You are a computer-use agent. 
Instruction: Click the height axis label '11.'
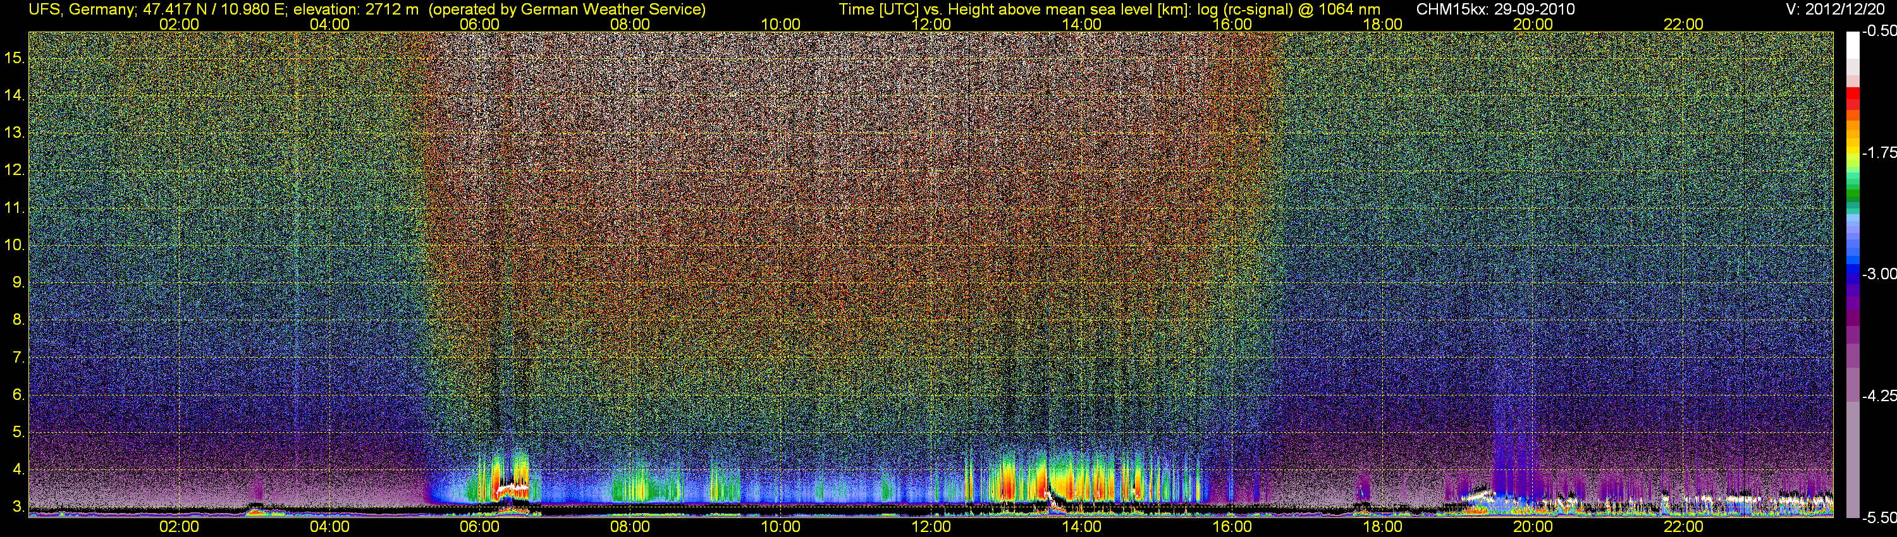[x=15, y=208]
